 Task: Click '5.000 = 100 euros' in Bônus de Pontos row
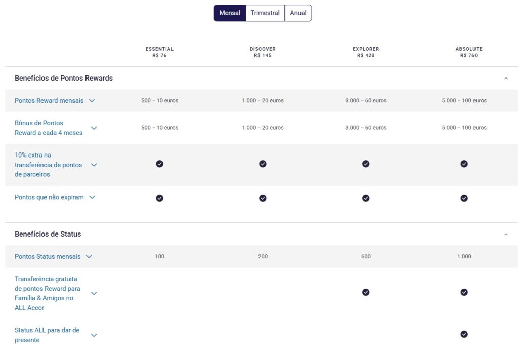pyautogui.click(x=464, y=128)
